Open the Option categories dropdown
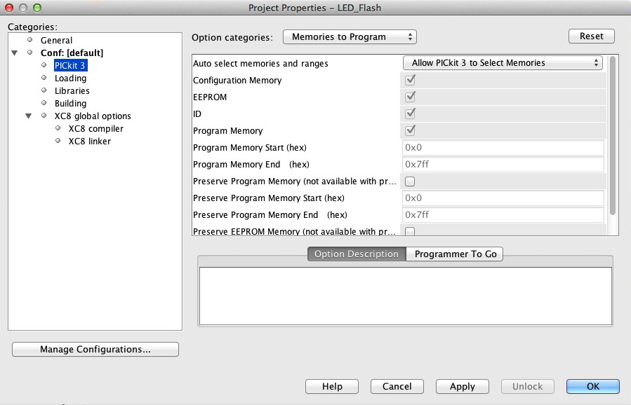The height and width of the screenshot is (405, 631). (x=350, y=36)
